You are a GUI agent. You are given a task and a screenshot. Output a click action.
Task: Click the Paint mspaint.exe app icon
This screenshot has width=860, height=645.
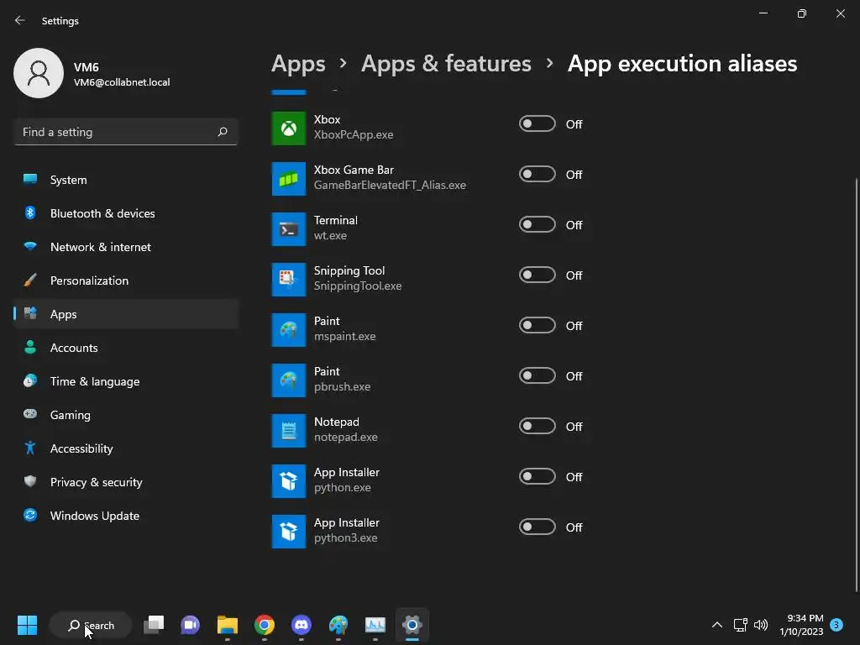289,329
